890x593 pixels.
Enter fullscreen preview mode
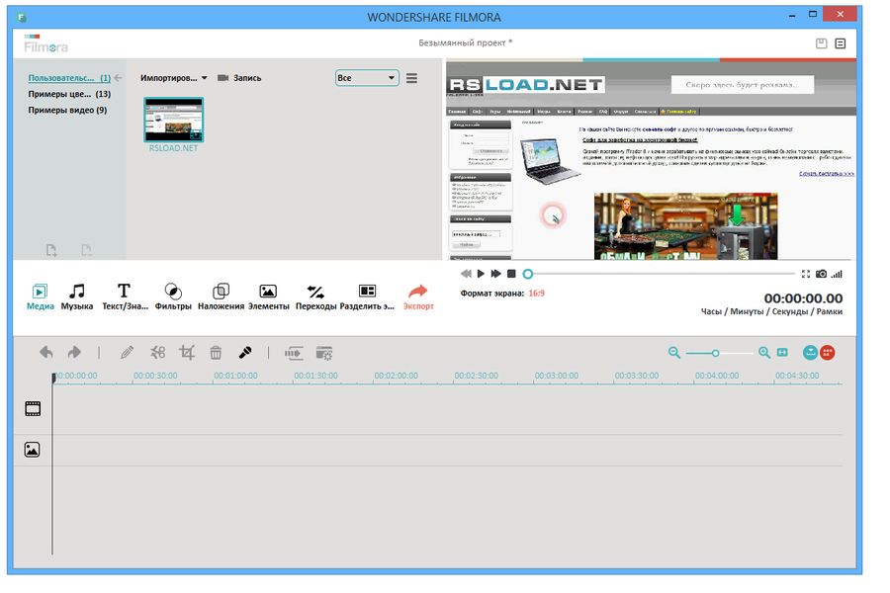[x=805, y=274]
